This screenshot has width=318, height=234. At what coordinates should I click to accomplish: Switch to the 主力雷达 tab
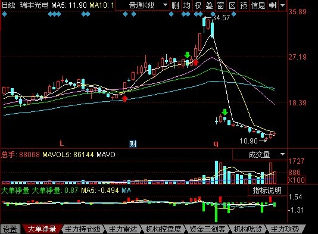point(123,229)
